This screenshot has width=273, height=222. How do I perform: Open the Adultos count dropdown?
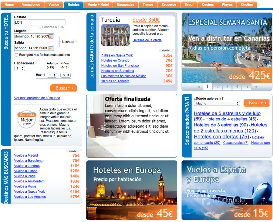pos(52,75)
